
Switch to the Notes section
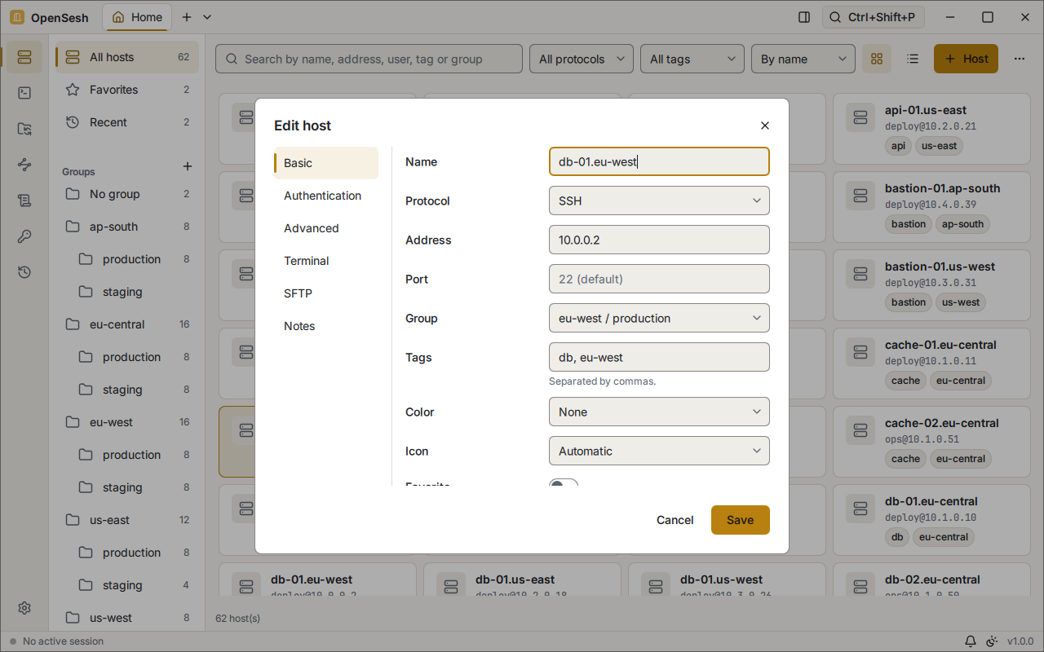[326, 326]
